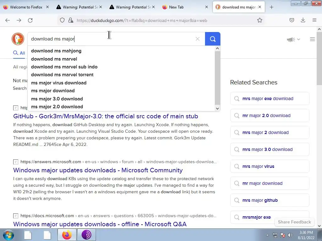Go back to the previous page

pyautogui.click(x=8, y=20)
